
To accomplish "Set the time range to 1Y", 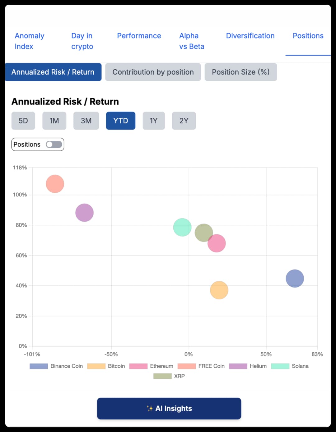I will tap(154, 121).
